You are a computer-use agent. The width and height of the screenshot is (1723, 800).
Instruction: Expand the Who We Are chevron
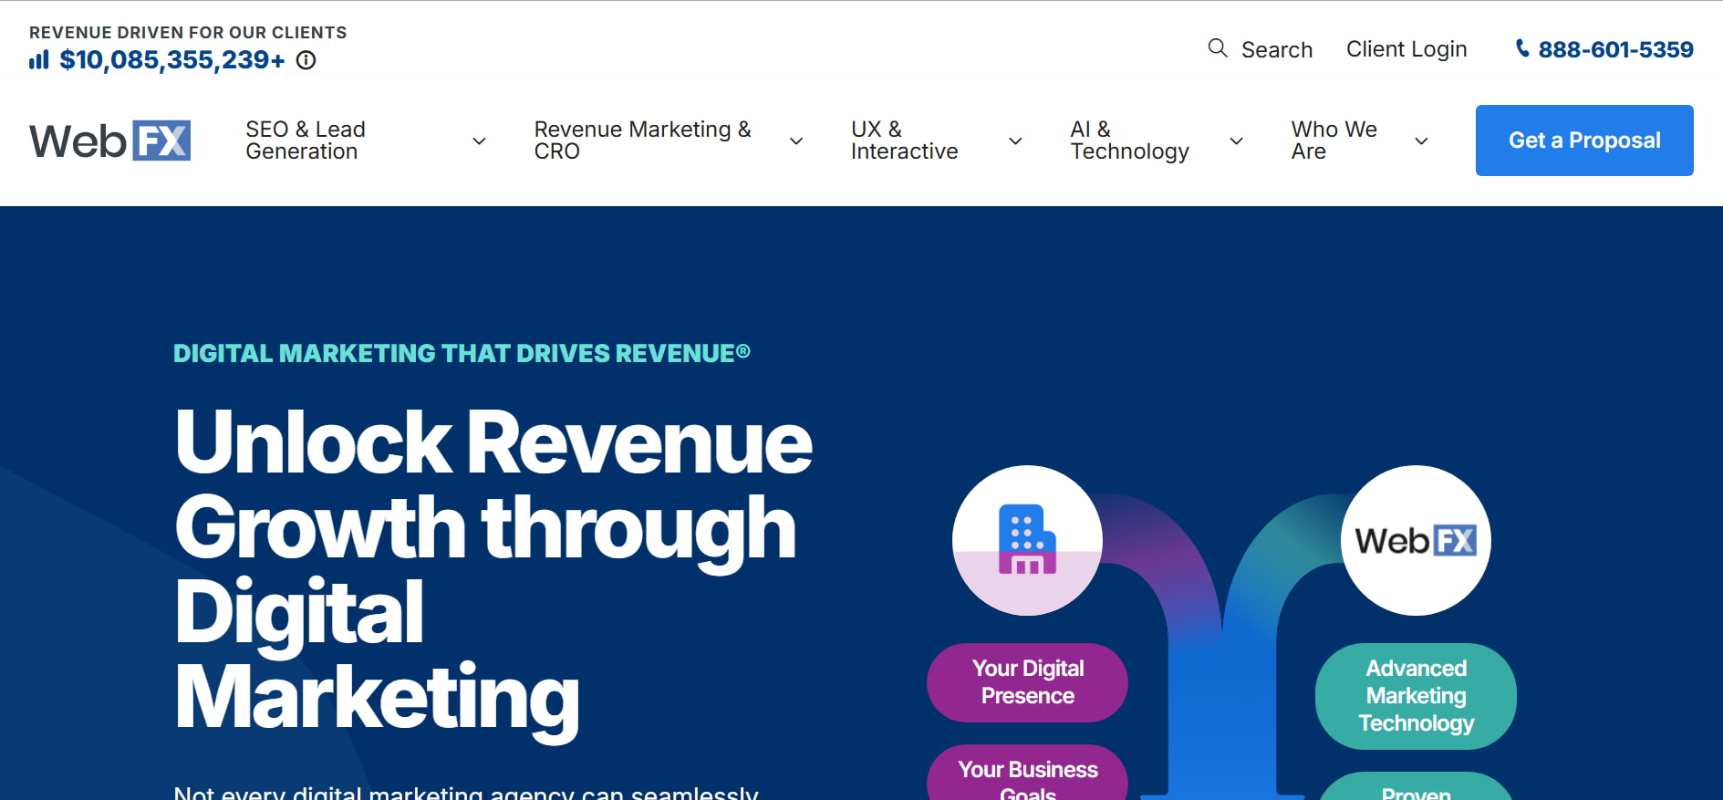[1421, 141]
